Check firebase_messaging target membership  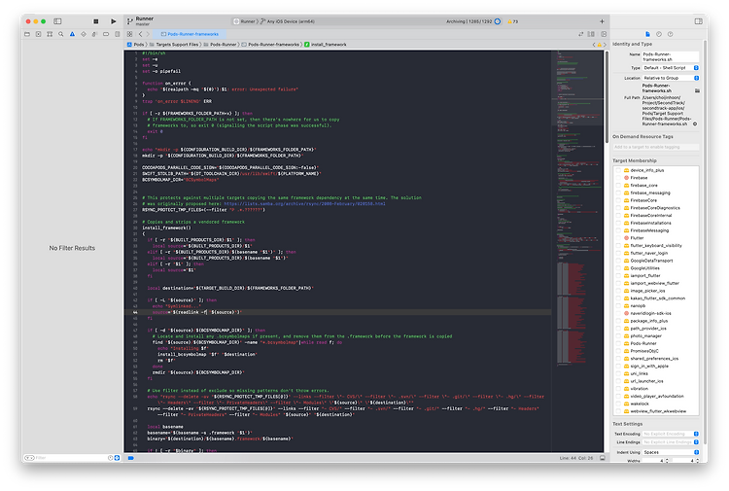pos(618,193)
